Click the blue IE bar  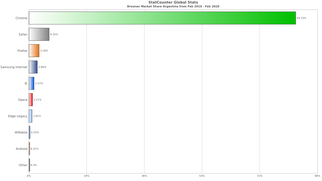pos(31,83)
